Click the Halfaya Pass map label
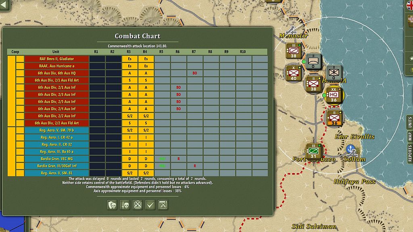This screenshot has width=413, height=232. coord(354,182)
